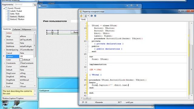Select the edit box beside Имя пользователя
Viewport: 194px width, 109px height.
tap(75, 21)
